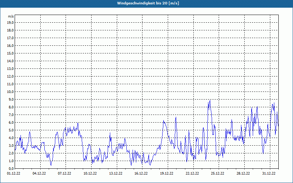Click the date label 22.12.22
Image resolution: width=293 pixels, height=183 pixels.
pos(192,173)
